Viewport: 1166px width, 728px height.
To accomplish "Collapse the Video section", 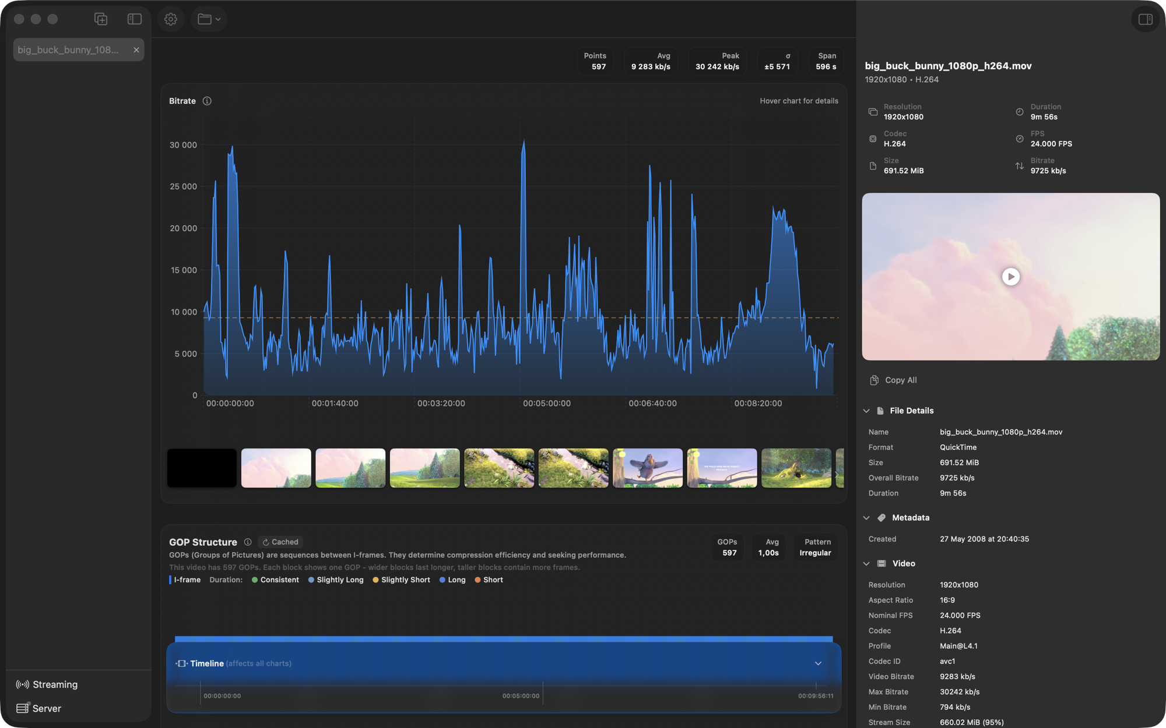I will (866, 564).
